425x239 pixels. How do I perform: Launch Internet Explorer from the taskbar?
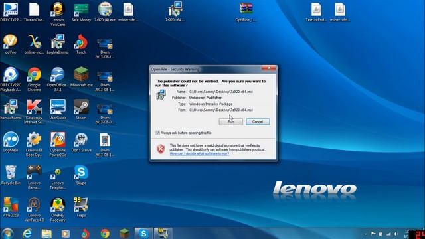tap(27, 234)
